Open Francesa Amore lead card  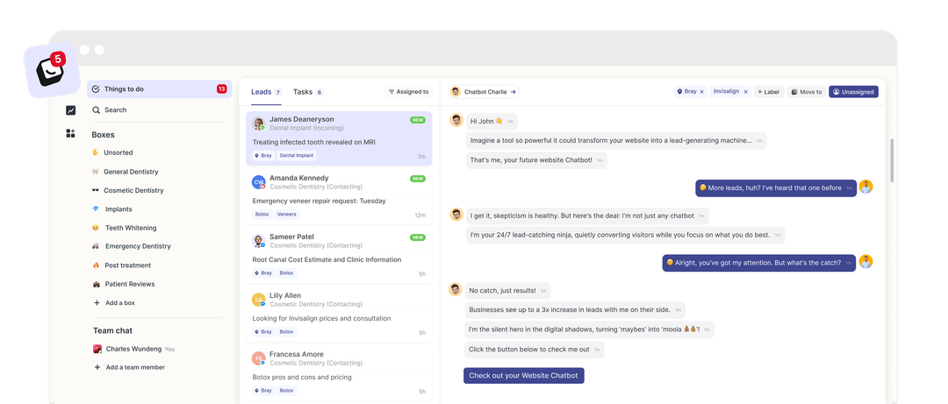(339, 372)
